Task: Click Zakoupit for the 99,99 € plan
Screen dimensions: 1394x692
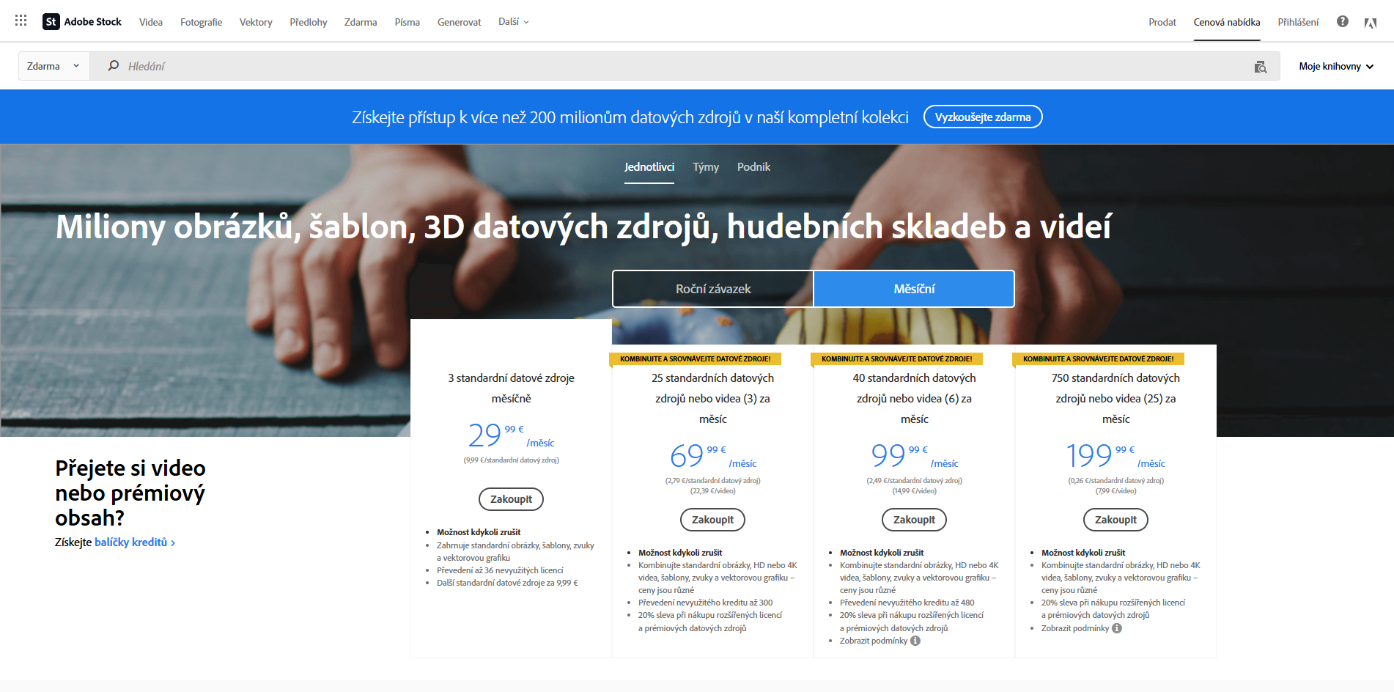Action: 914,520
